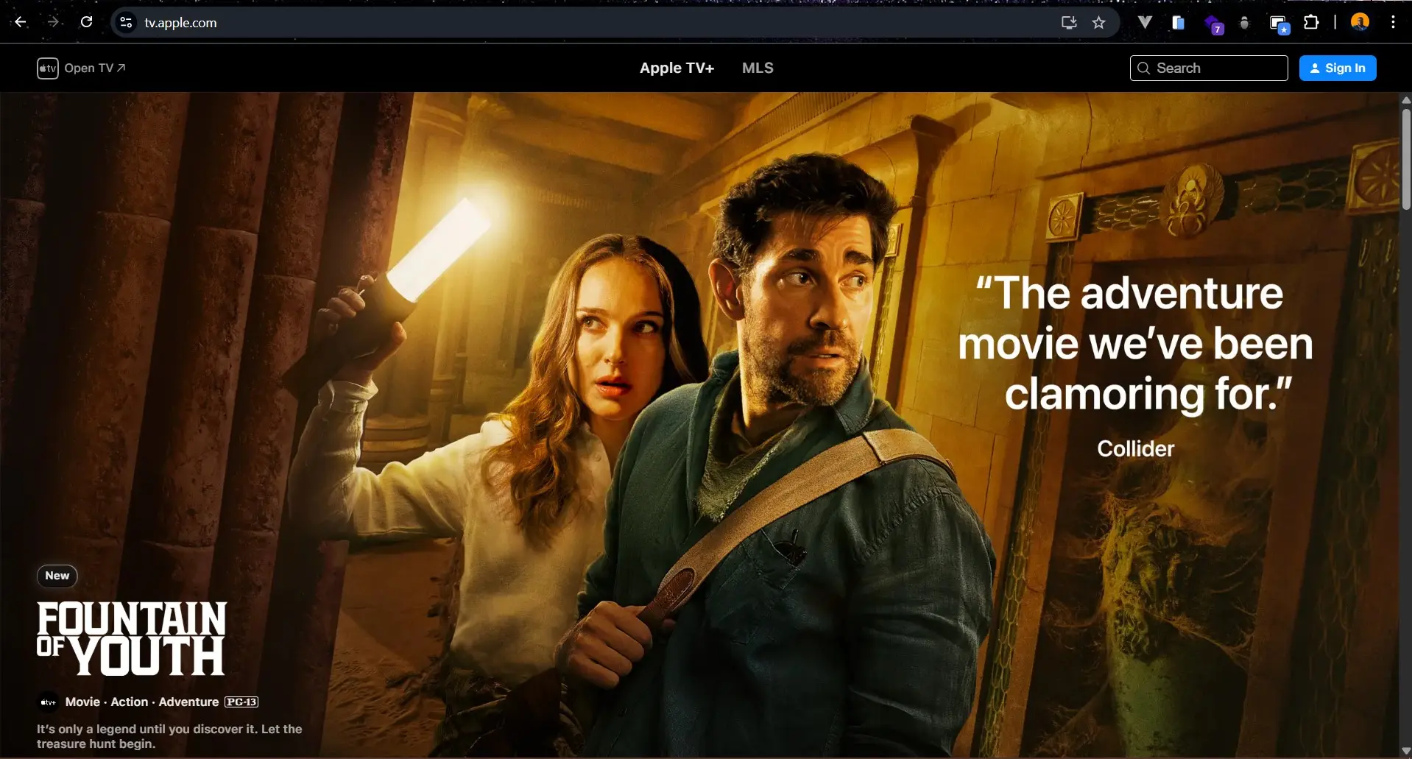Open the V-shaped extension icon
The height and width of the screenshot is (759, 1412).
1145,23
